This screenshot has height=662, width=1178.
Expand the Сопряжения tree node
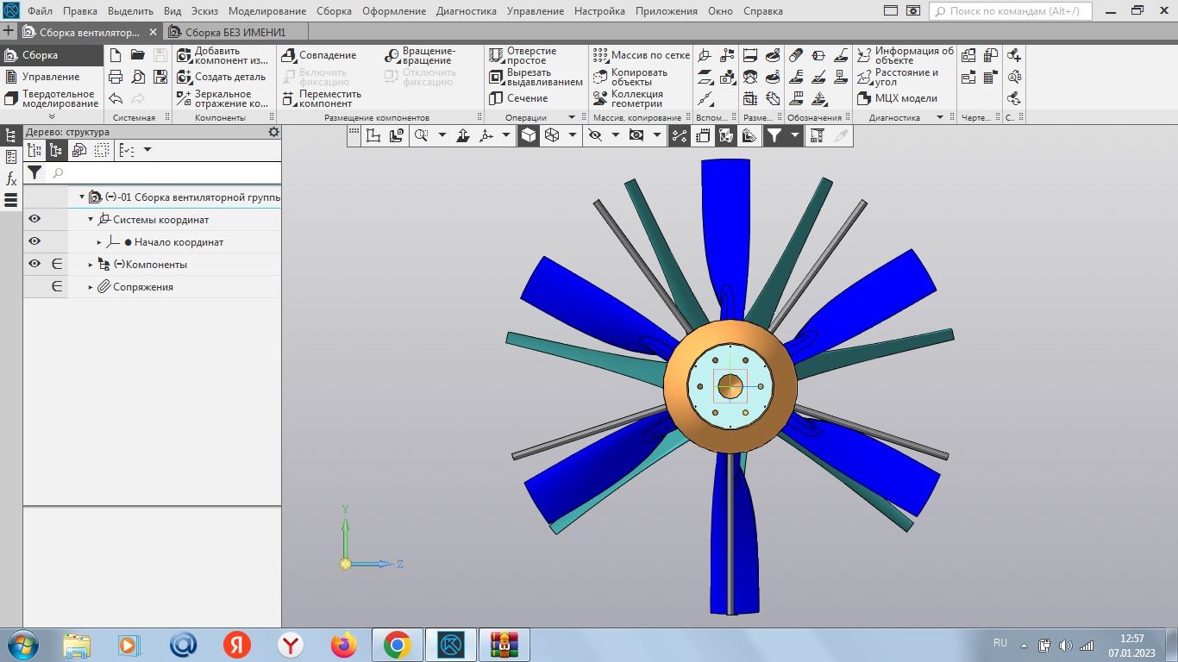tap(91, 287)
